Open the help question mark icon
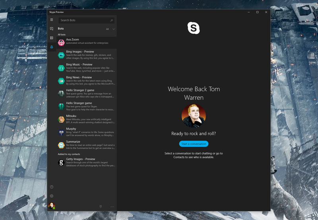This screenshot has height=220, width=318. [52, 187]
